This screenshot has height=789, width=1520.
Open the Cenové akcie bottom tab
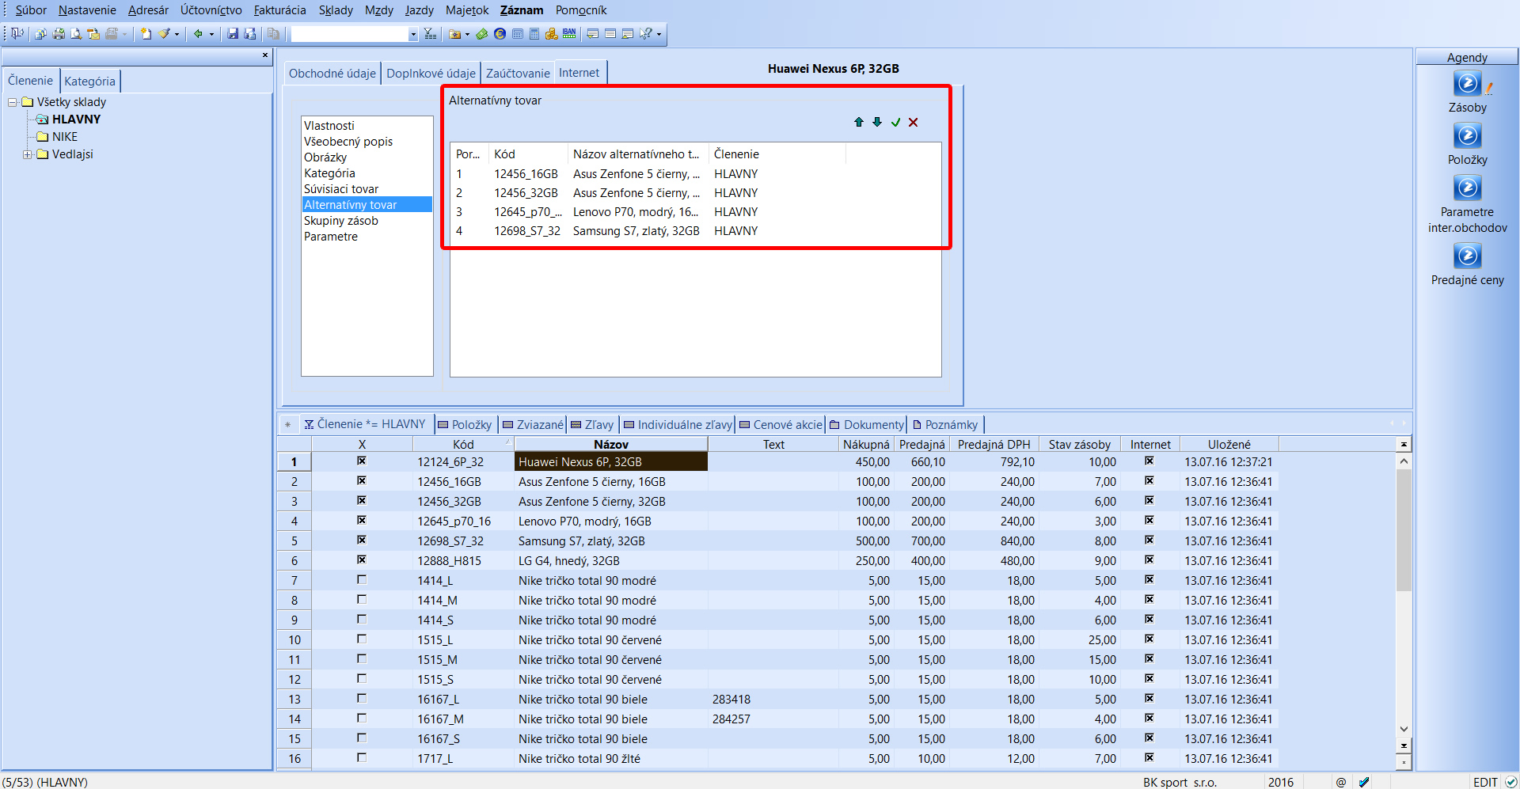click(x=781, y=425)
